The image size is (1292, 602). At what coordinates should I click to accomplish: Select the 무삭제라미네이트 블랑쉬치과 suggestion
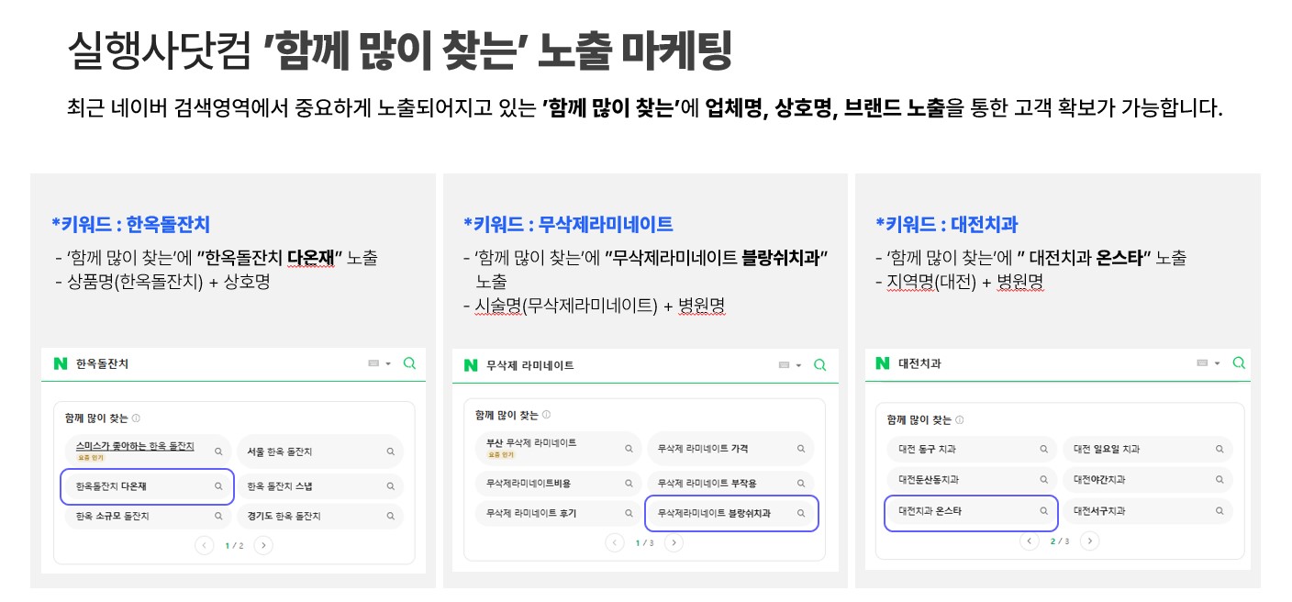click(x=730, y=514)
